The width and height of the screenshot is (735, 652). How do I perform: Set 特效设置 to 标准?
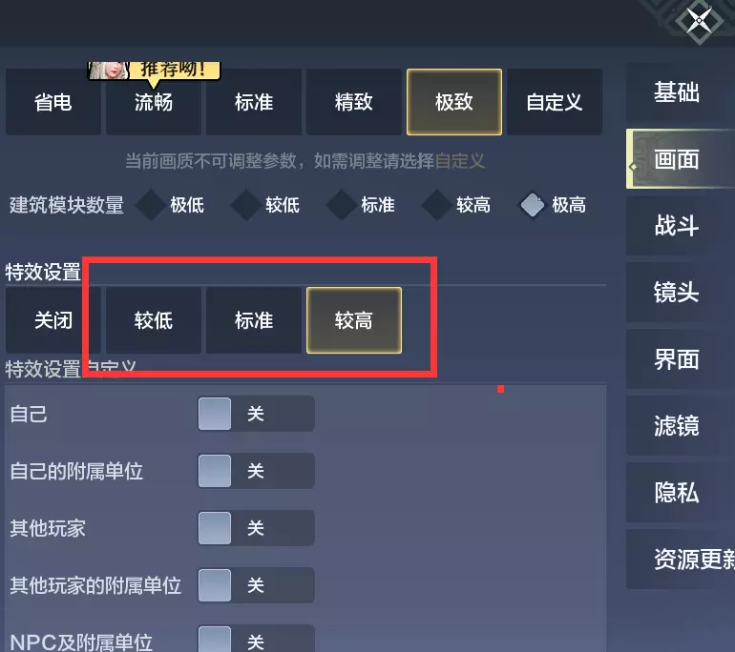254,320
